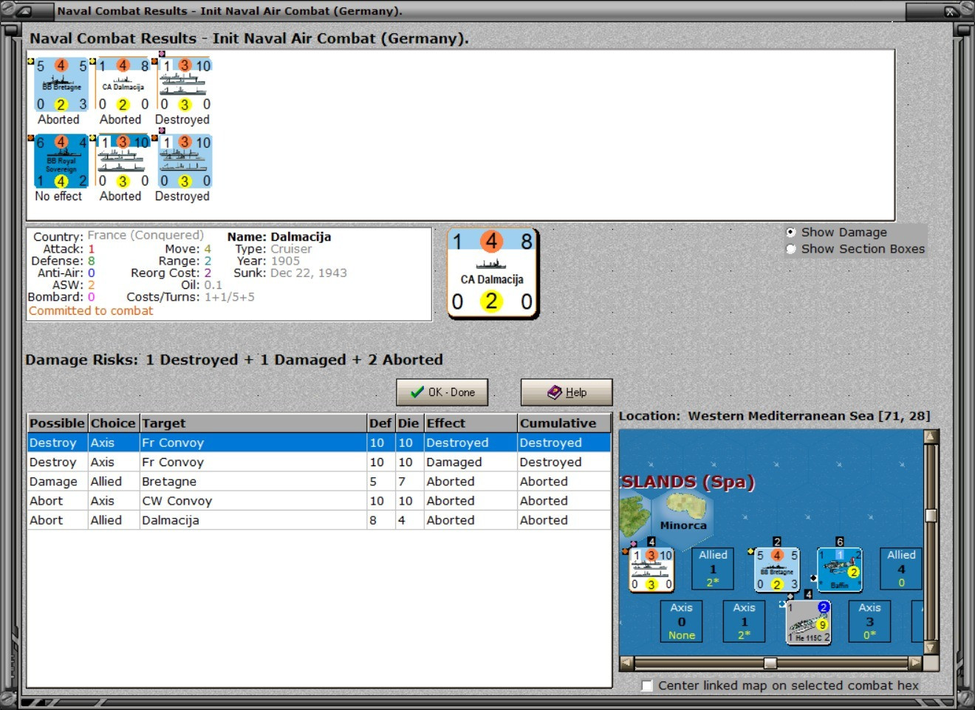
Task: Click the OK - Done button
Action: 442,392
